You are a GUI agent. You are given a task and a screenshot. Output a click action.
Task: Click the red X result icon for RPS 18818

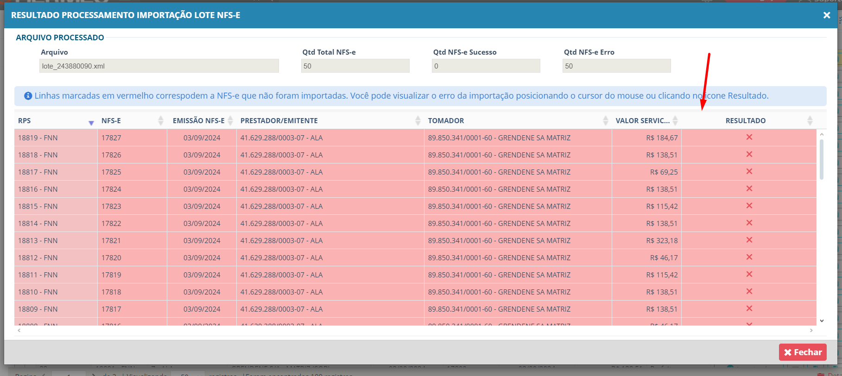click(749, 154)
